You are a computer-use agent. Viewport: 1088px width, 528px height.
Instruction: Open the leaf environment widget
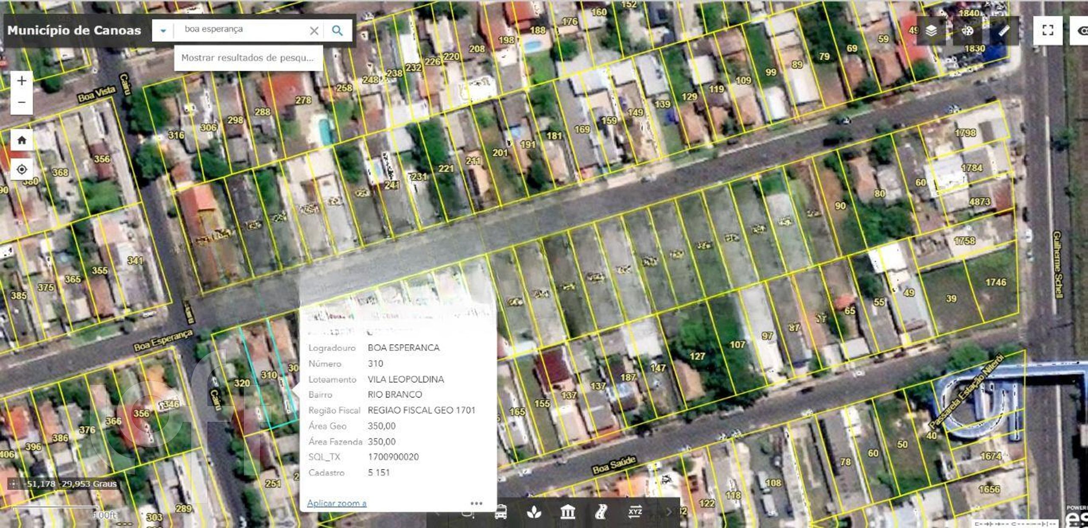(x=534, y=512)
